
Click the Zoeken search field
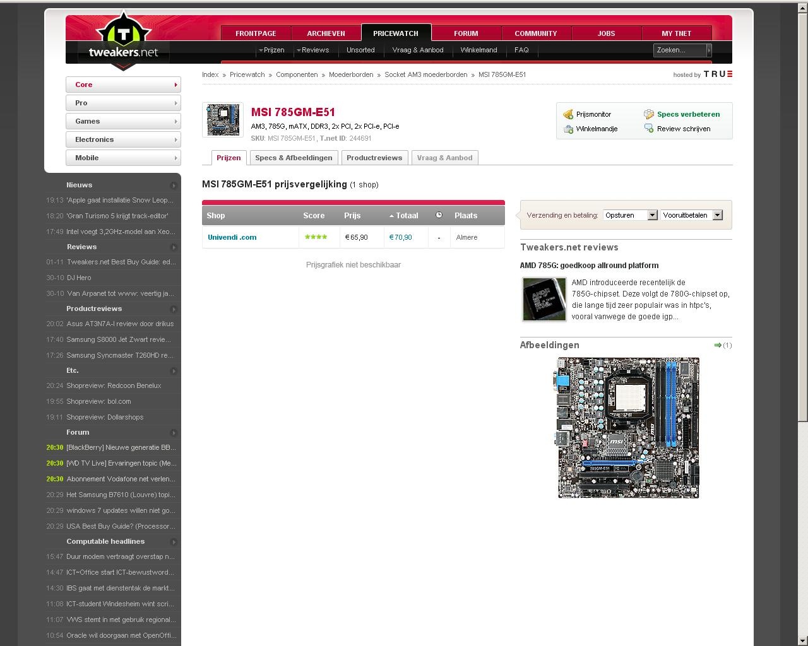(680, 50)
